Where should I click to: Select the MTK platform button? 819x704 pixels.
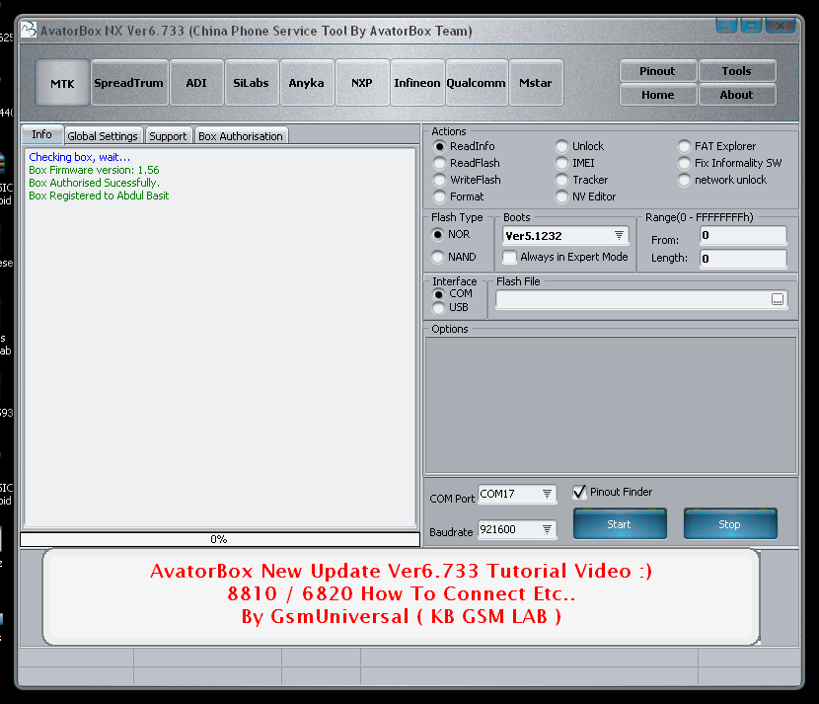click(x=62, y=83)
